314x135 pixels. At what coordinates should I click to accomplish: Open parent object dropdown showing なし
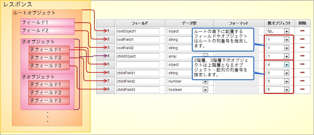(x=278, y=31)
